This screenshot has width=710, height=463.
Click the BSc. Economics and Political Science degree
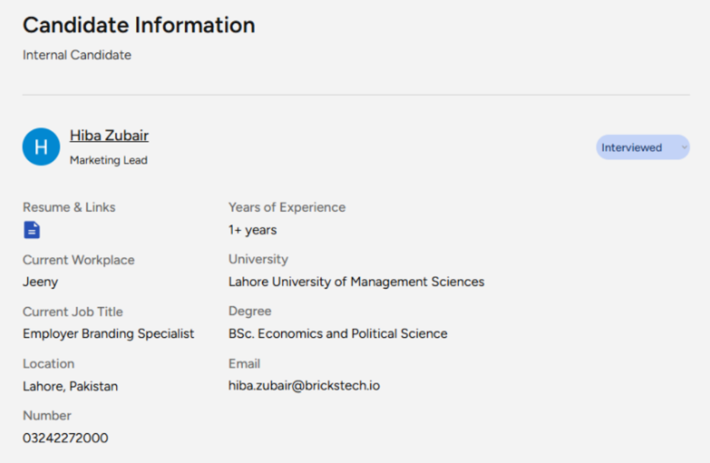coord(337,334)
